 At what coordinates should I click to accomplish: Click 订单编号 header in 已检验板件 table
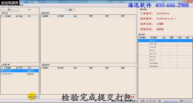coord(45,68)
